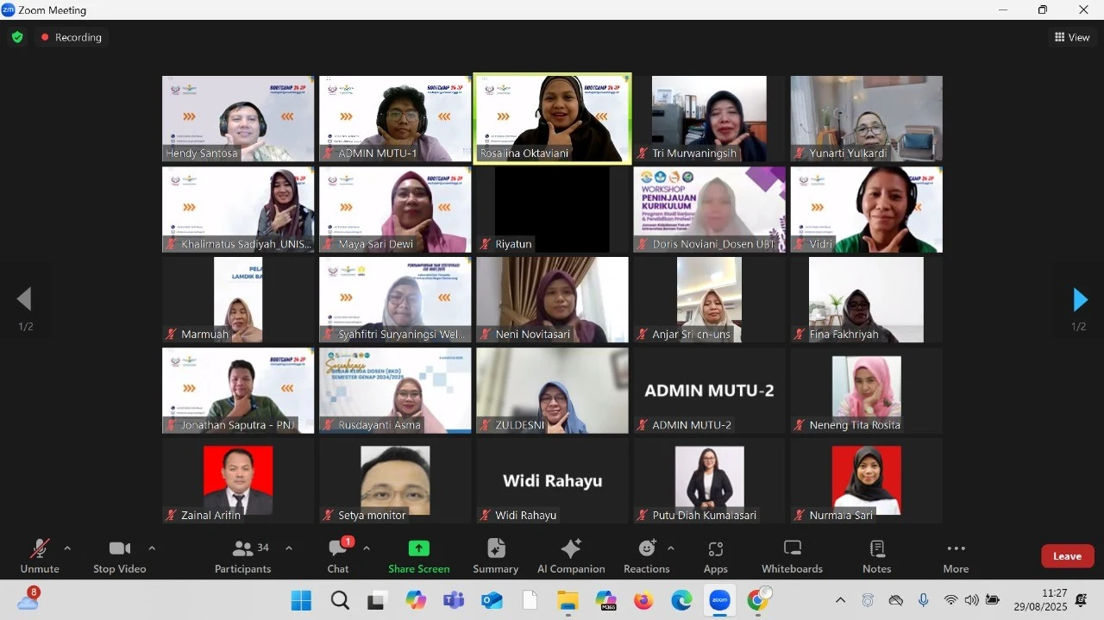Image resolution: width=1104 pixels, height=620 pixels.
Task: Open the Whiteboards feature
Action: pyautogui.click(x=791, y=556)
